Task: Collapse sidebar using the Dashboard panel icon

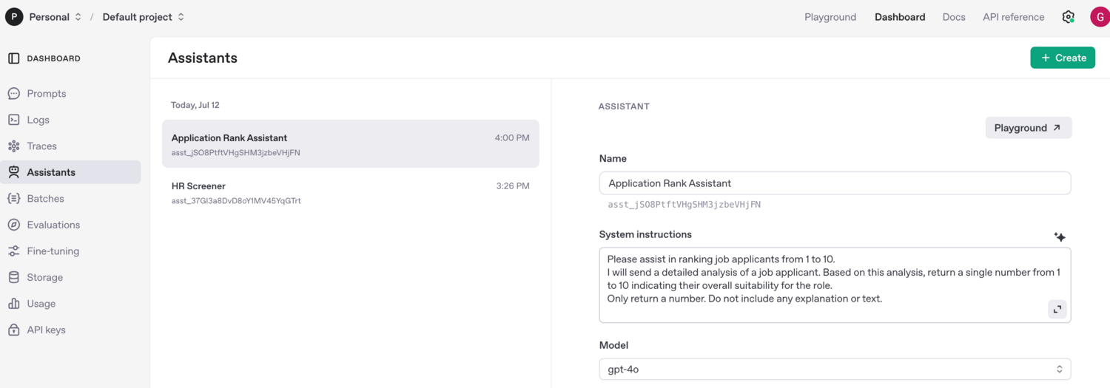Action: coord(13,58)
